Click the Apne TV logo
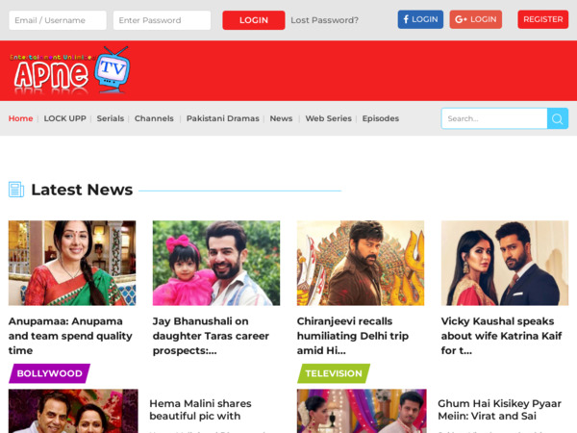 click(x=69, y=70)
